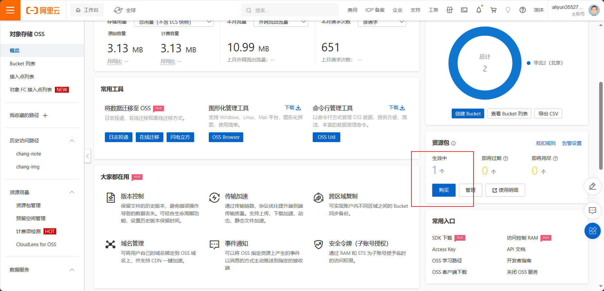
Task: Open the OSS Browser tool
Action: point(226,137)
